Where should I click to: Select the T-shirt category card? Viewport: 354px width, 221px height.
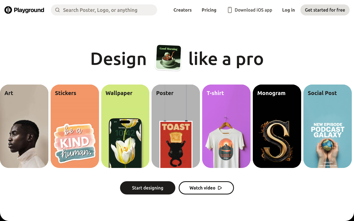click(226, 126)
